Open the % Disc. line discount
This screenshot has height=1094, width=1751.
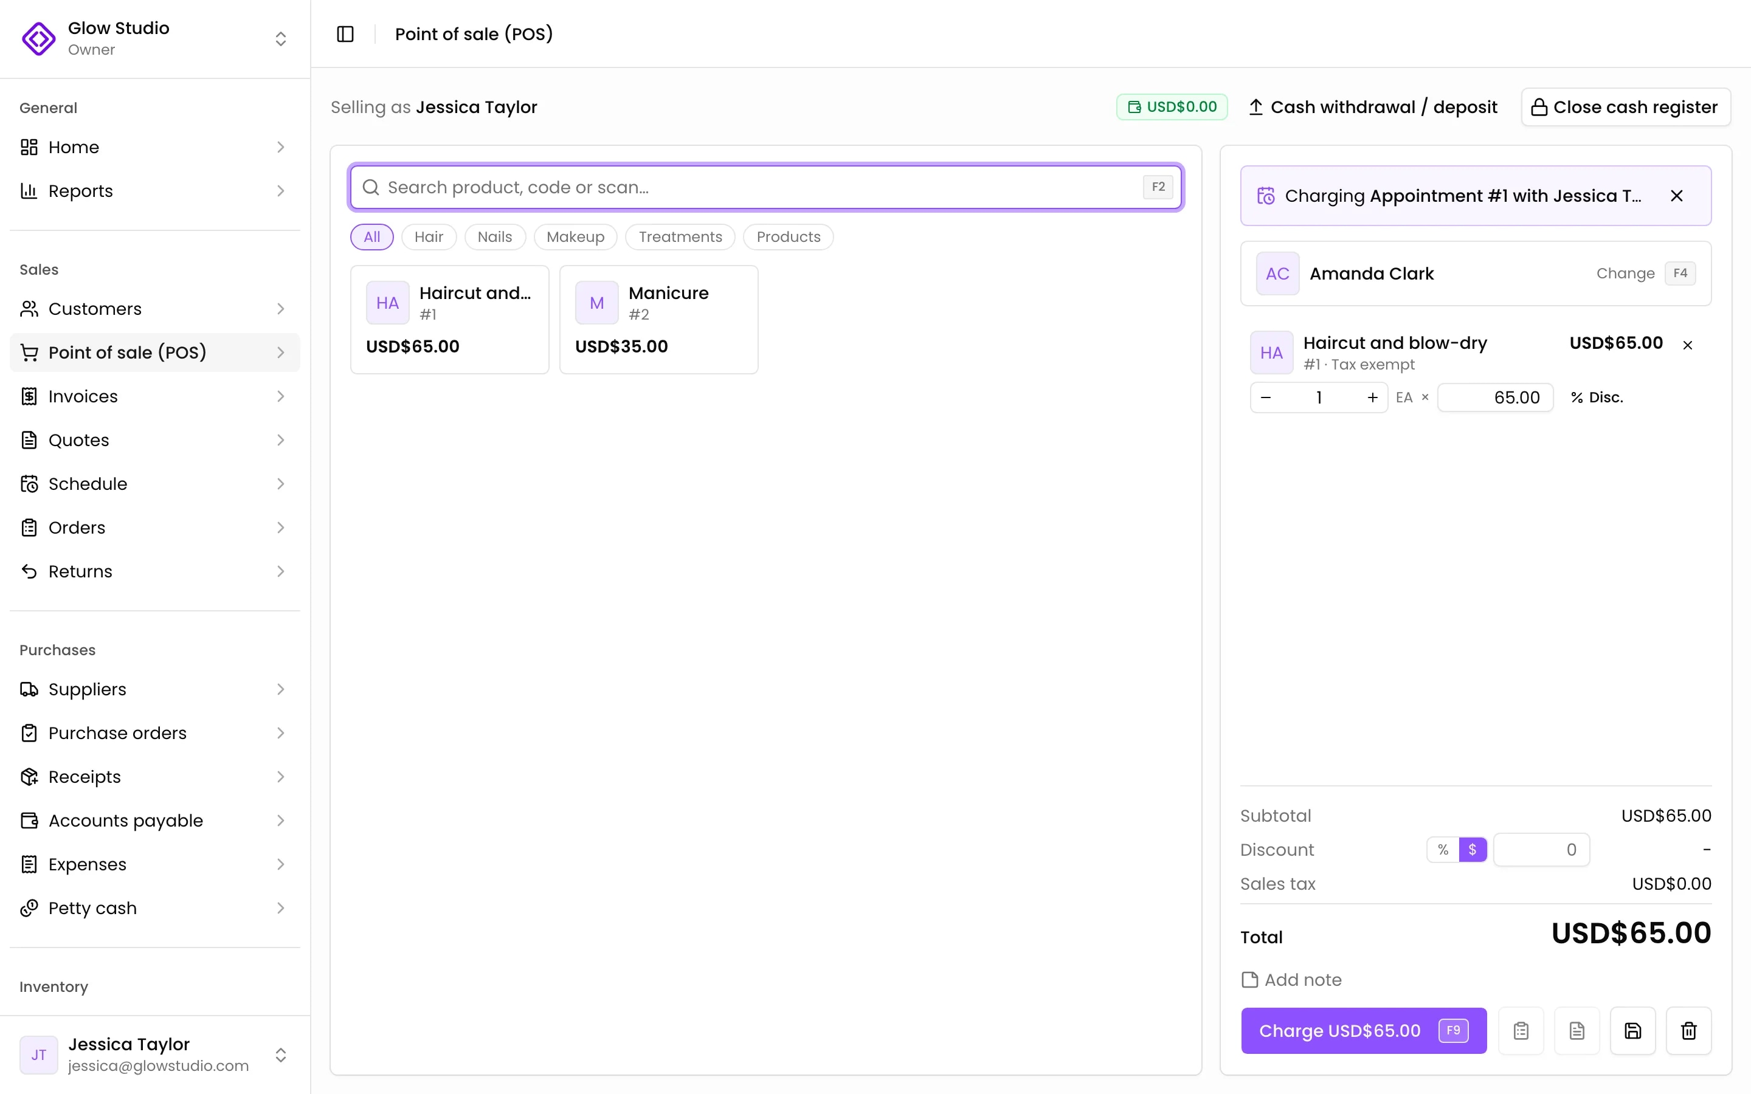1597,397
